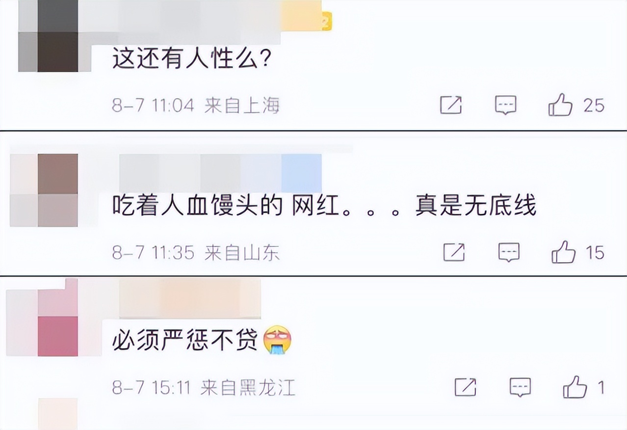The height and width of the screenshot is (430, 627).
Task: Like the comment with 1 like
Action: point(575,387)
